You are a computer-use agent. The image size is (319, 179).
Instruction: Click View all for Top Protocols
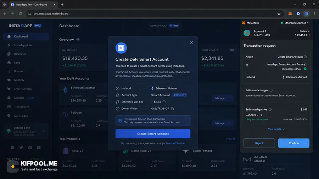[230, 139]
